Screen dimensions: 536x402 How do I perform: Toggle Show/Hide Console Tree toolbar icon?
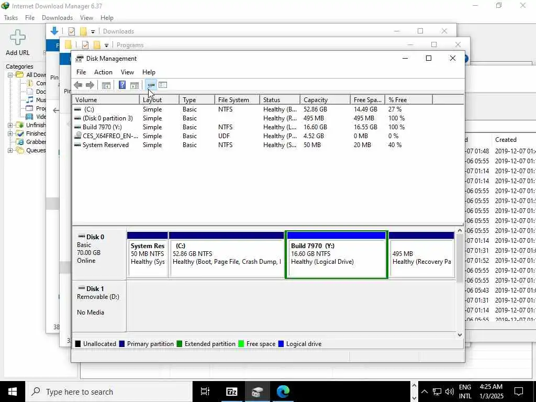coord(106,85)
